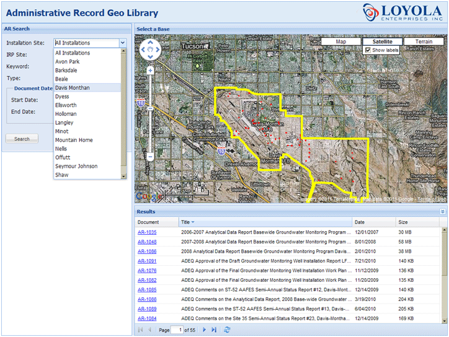Sort results by the Document column
Image resolution: width=449 pixels, height=337 pixels.
[x=157, y=222]
